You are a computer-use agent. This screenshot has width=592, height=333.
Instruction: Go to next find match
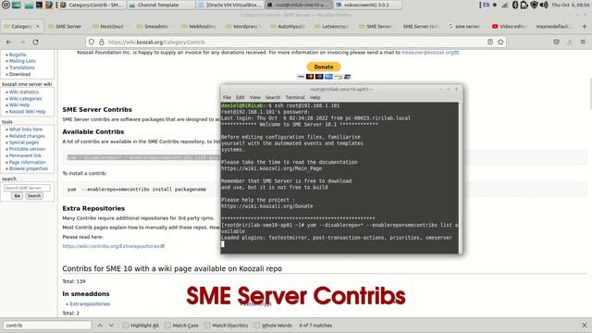point(111,325)
